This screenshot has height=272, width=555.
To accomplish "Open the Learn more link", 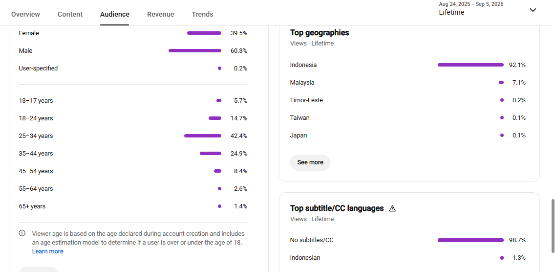I will point(48,251).
